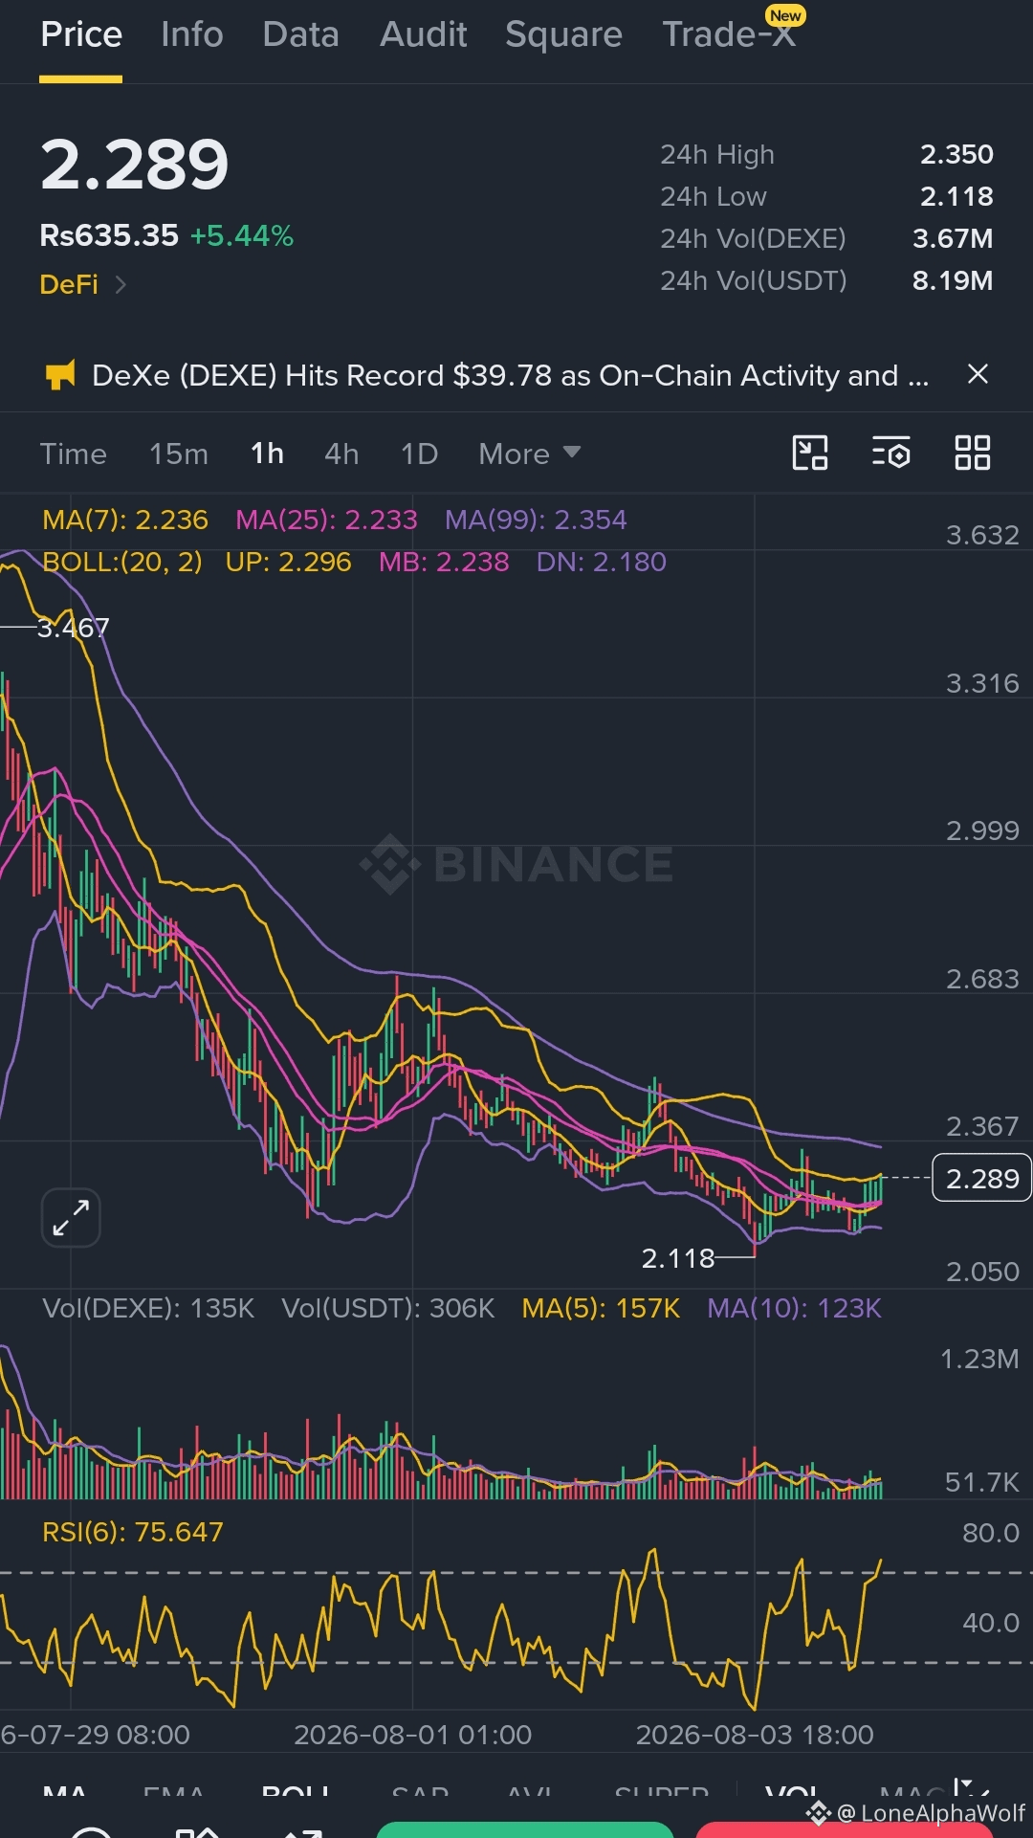Switch chart interval to 4h
The height and width of the screenshot is (1838, 1033).
[341, 454]
